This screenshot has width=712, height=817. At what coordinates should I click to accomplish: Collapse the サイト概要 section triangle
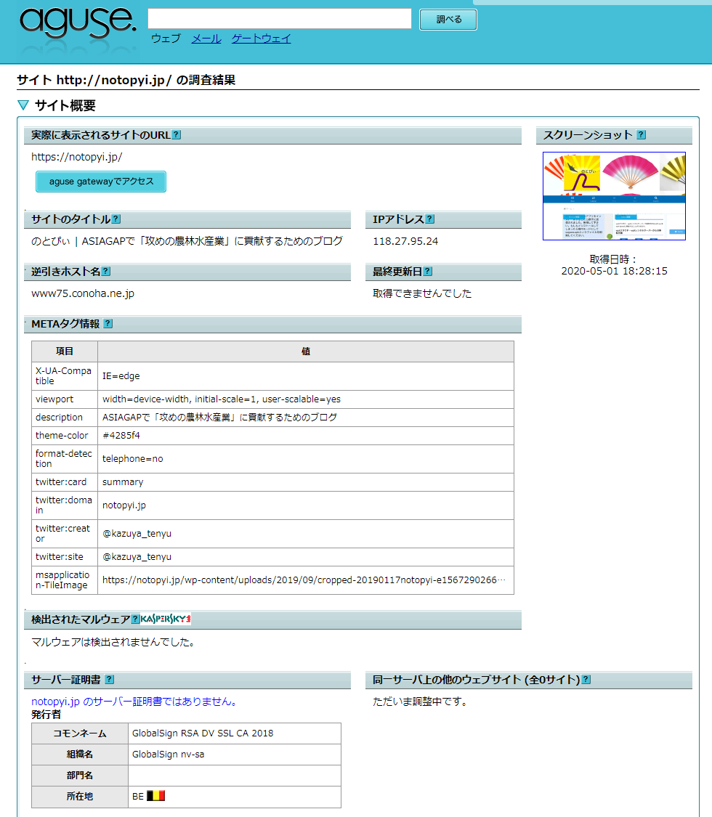[23, 106]
